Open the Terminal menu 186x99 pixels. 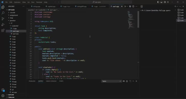pos(39,2)
